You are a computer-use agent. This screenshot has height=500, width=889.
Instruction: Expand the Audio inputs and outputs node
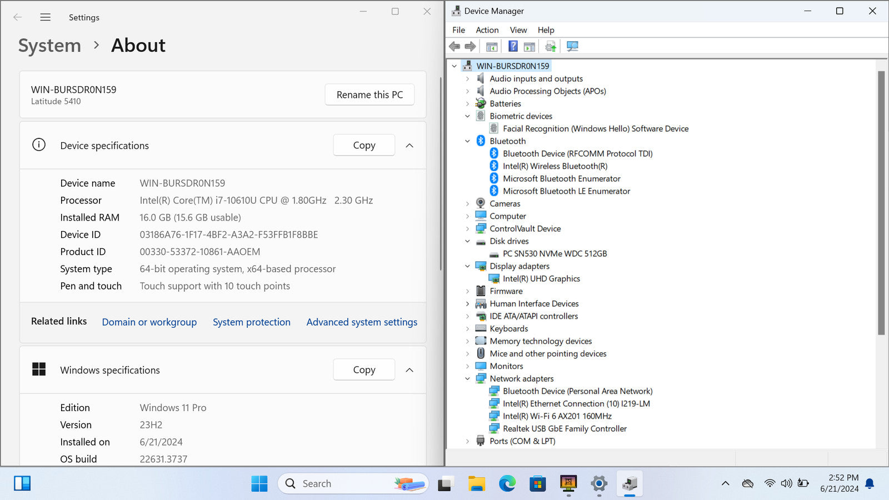467,79
